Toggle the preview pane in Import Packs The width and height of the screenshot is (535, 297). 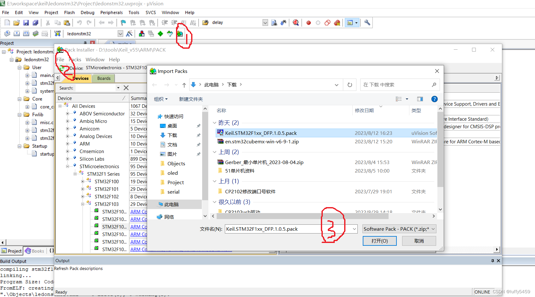pyautogui.click(x=420, y=99)
